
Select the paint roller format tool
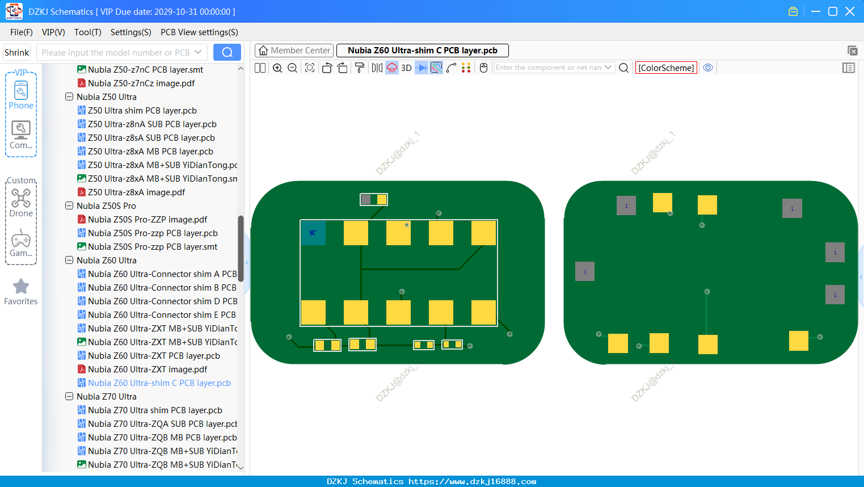tap(360, 68)
